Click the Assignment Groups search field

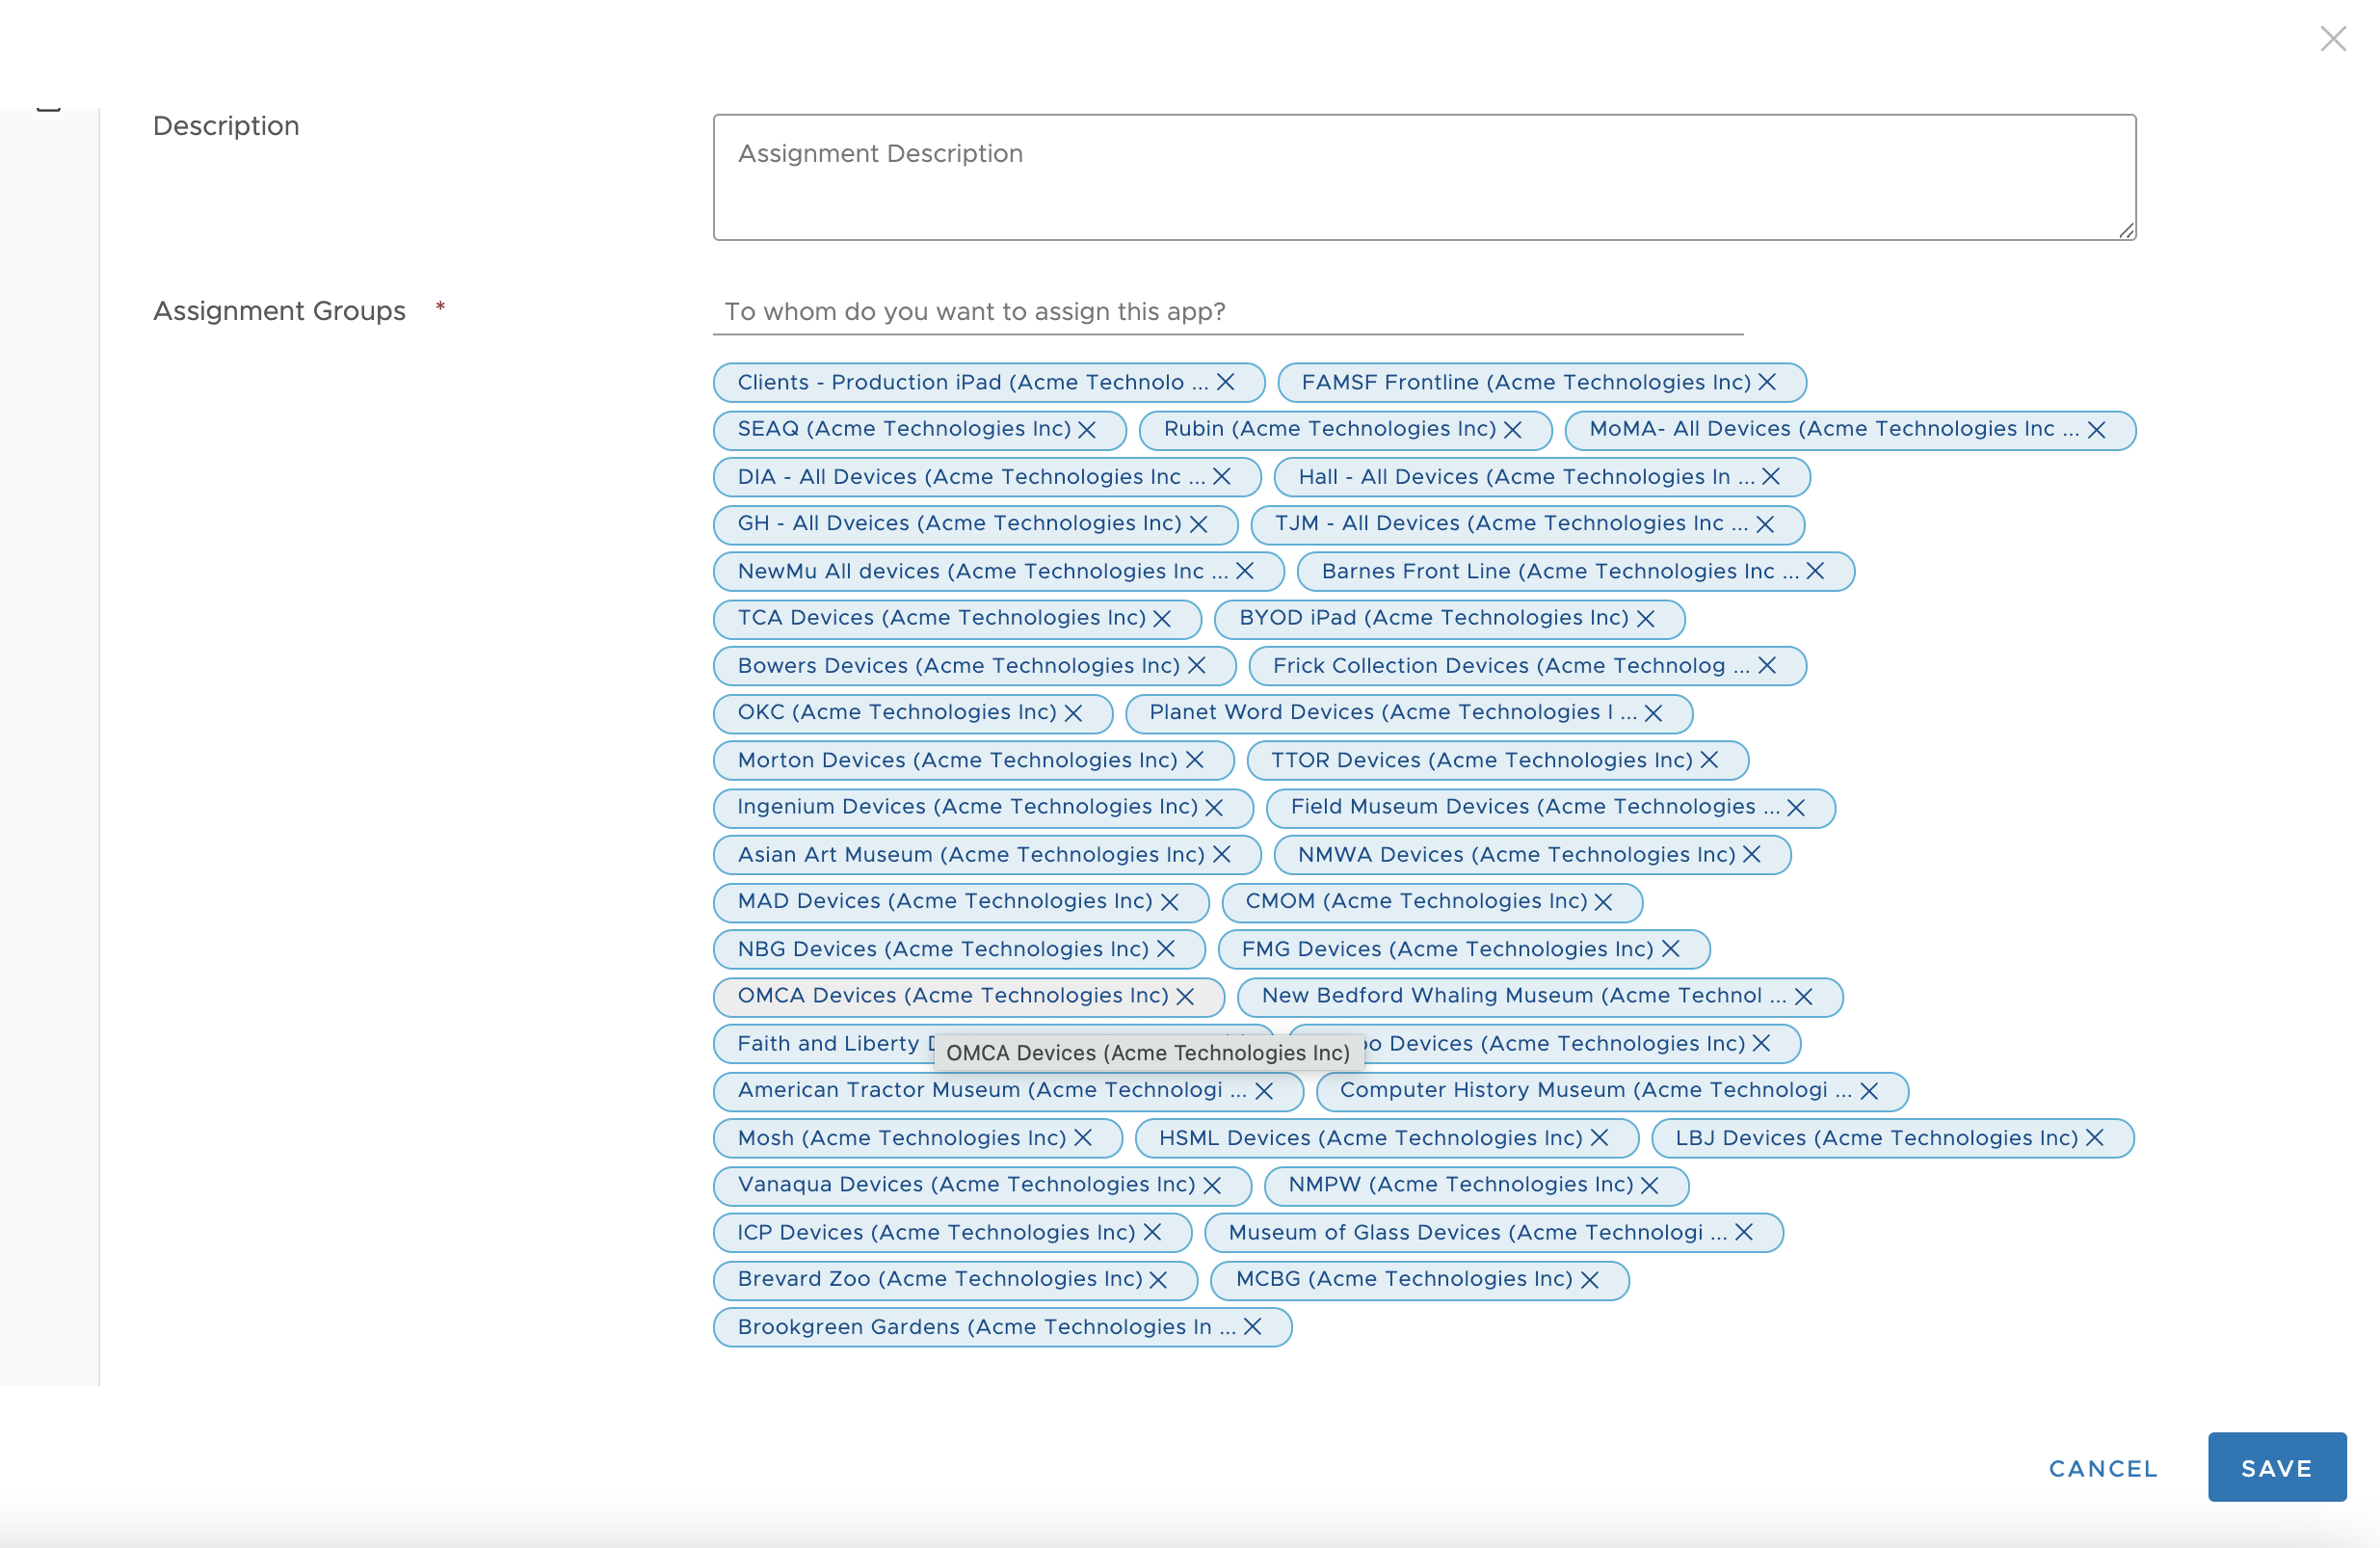1228,311
